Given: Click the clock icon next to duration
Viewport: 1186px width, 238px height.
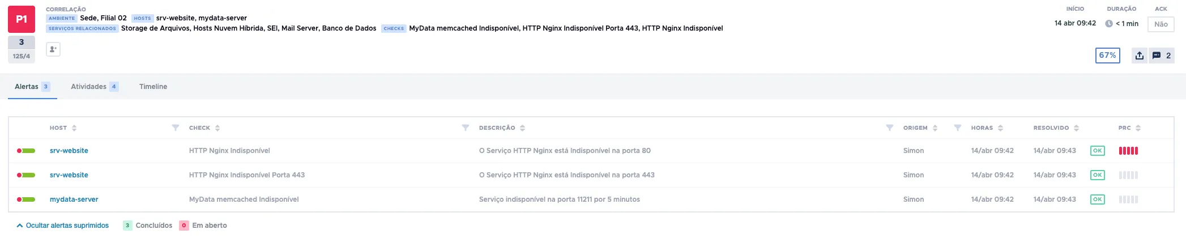Looking at the screenshot, I should (1109, 24).
